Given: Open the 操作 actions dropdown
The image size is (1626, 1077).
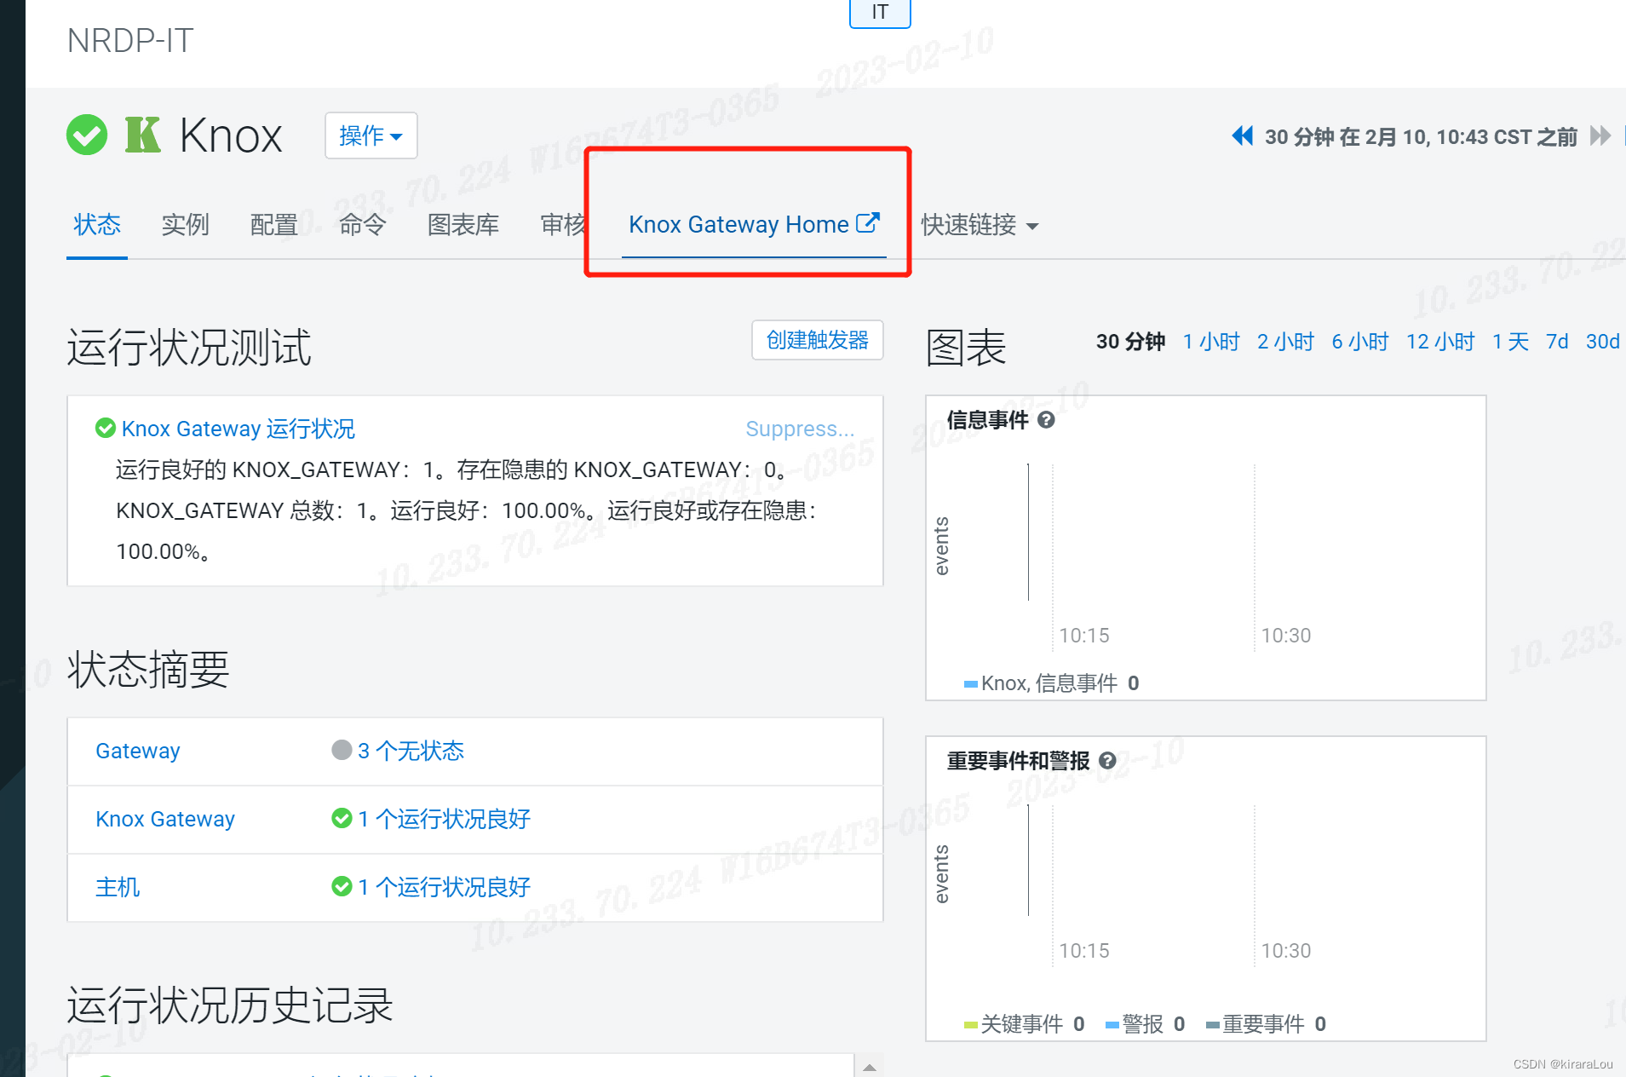Looking at the screenshot, I should 371,135.
